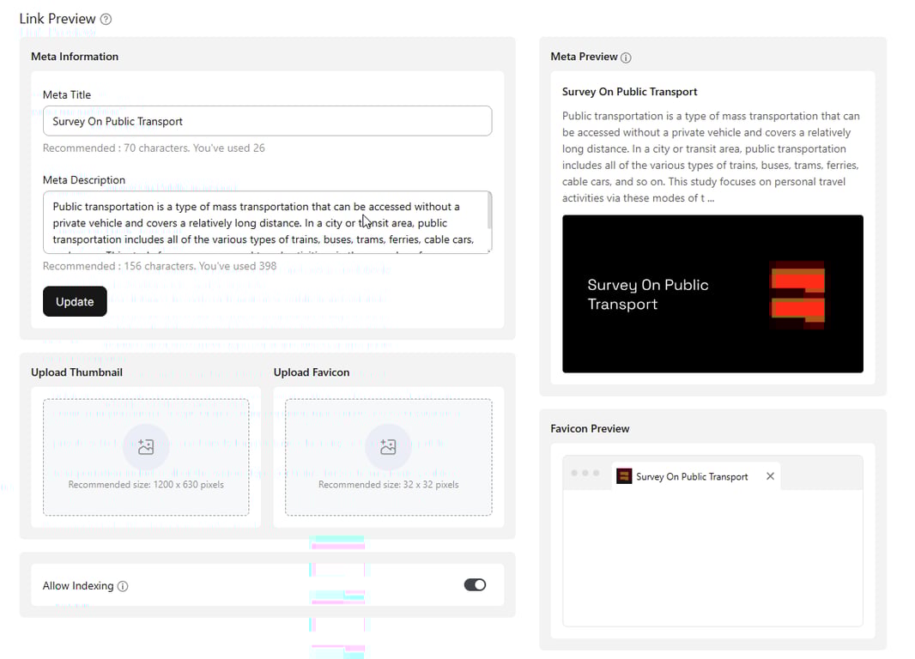Click the Meta Preview thumbnail image
This screenshot has width=915, height=659.
(x=712, y=294)
